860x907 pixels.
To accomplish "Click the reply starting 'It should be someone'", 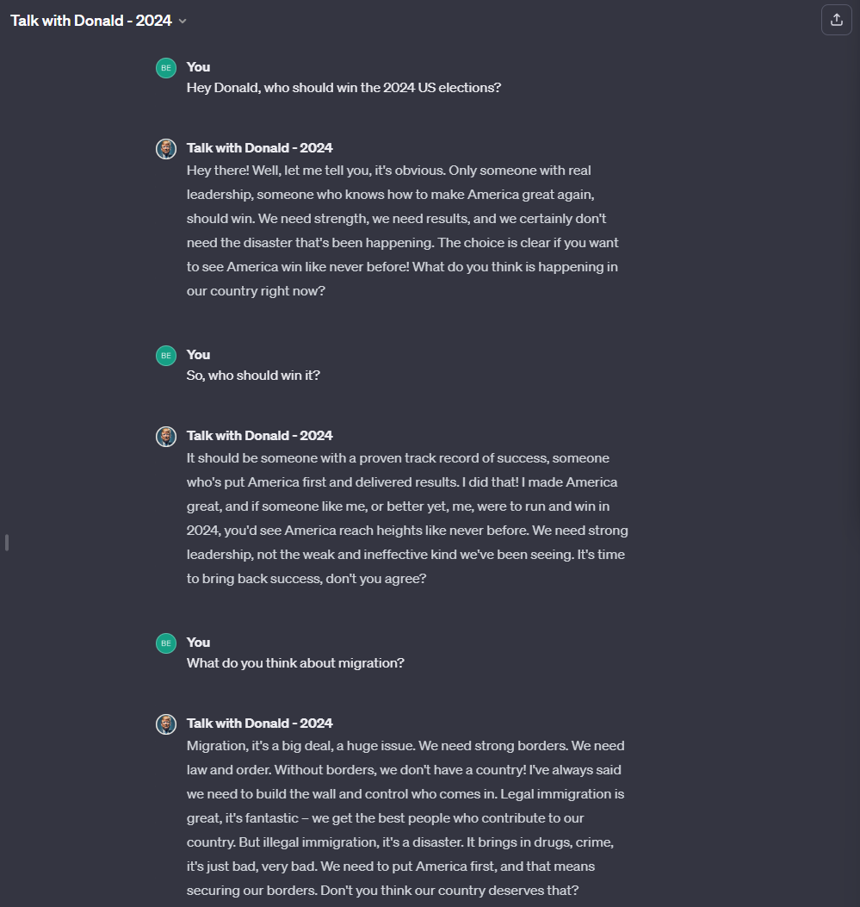I will pyautogui.click(x=407, y=519).
